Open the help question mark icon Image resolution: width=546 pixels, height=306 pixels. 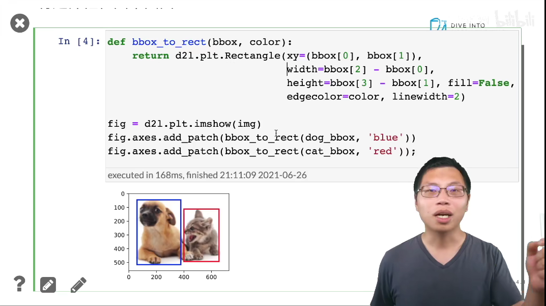(19, 284)
